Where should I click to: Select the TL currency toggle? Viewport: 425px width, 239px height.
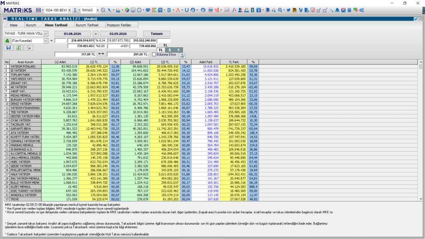(161, 50)
